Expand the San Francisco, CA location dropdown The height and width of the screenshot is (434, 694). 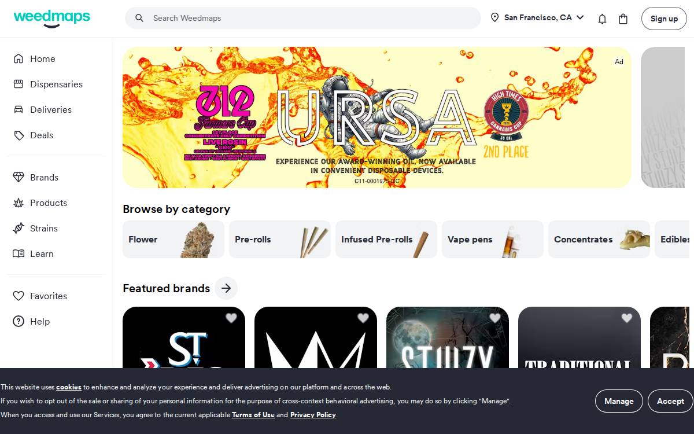[537, 18]
